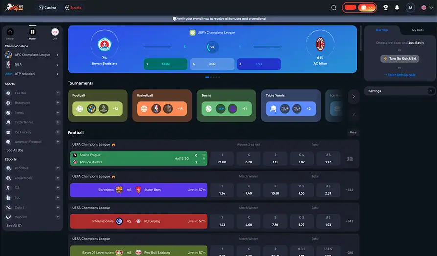Expand the Settings panel in bet slip

coord(431,91)
